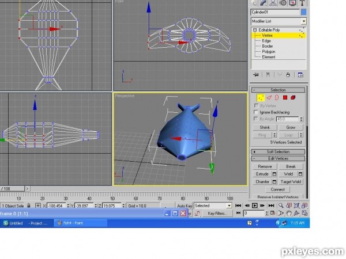Screen dimensions: 346x259
Task: Select the Pan hand viewport tool
Action: click(x=289, y=213)
